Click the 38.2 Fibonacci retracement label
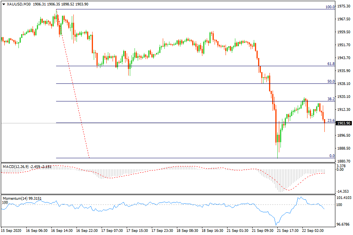The image size is (353, 235). coord(331,99)
